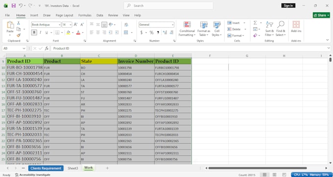Open the Book Antiqua font dropdown

(59, 25)
